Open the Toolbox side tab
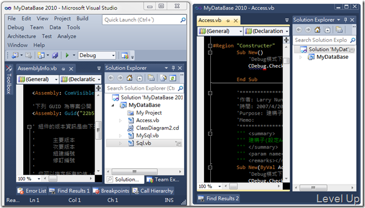This screenshot has height=208, width=365. (9, 80)
